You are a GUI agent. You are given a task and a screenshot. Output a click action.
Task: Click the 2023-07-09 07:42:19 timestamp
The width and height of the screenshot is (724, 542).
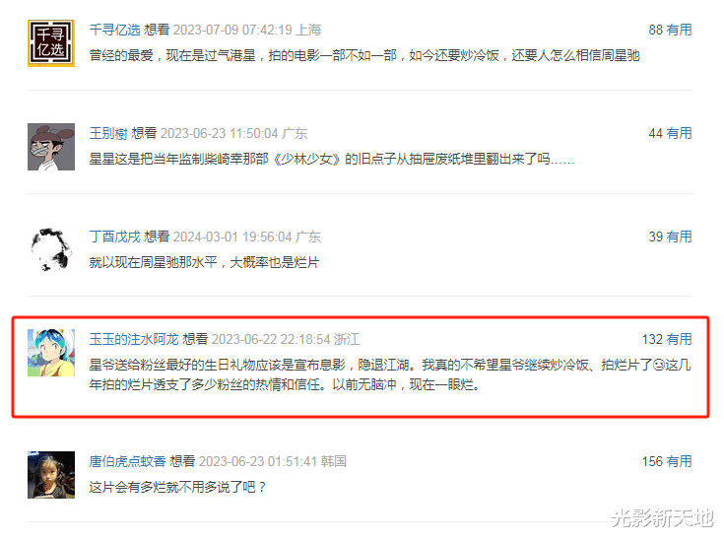tap(232, 30)
